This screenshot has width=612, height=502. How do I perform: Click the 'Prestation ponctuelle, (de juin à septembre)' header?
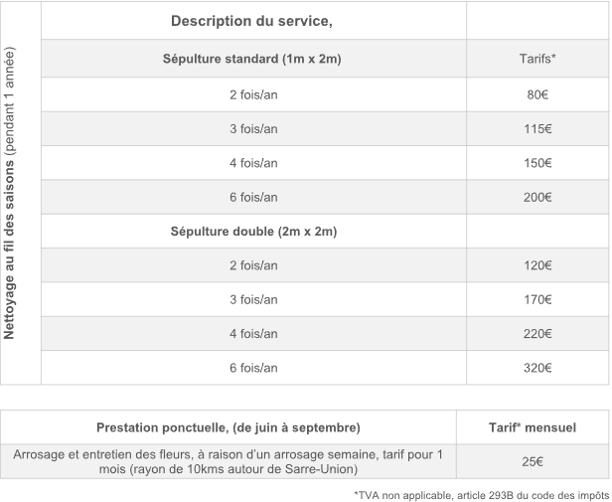pyautogui.click(x=229, y=427)
